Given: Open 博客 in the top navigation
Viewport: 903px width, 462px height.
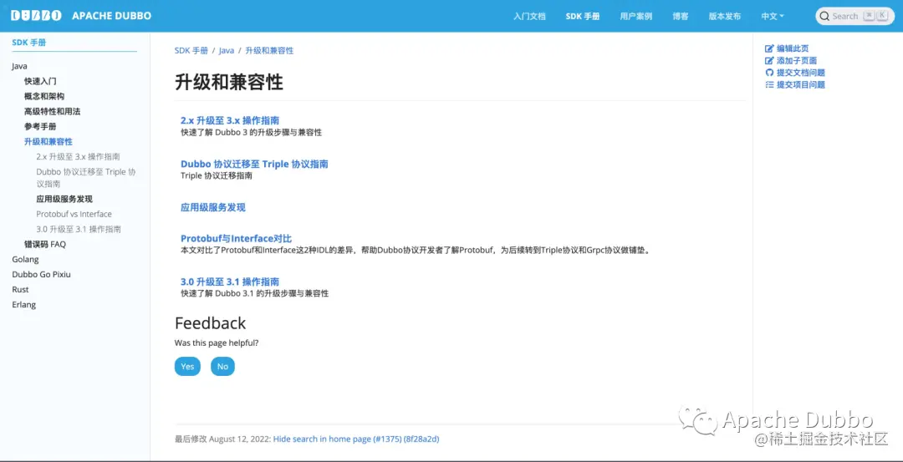Looking at the screenshot, I should 680,16.
